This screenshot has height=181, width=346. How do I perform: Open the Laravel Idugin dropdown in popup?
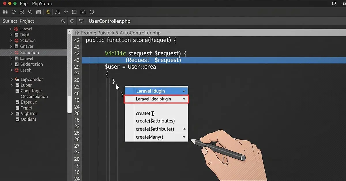184,91
